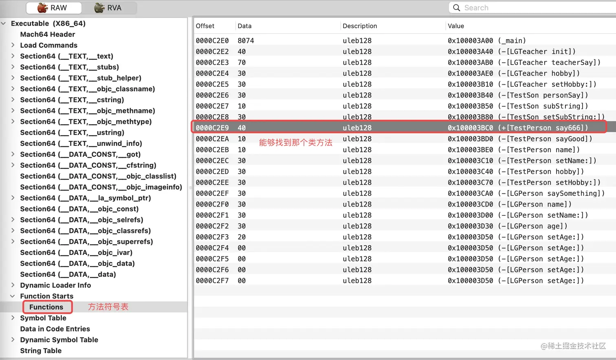Select Mach64 Header in the tree

48,34
